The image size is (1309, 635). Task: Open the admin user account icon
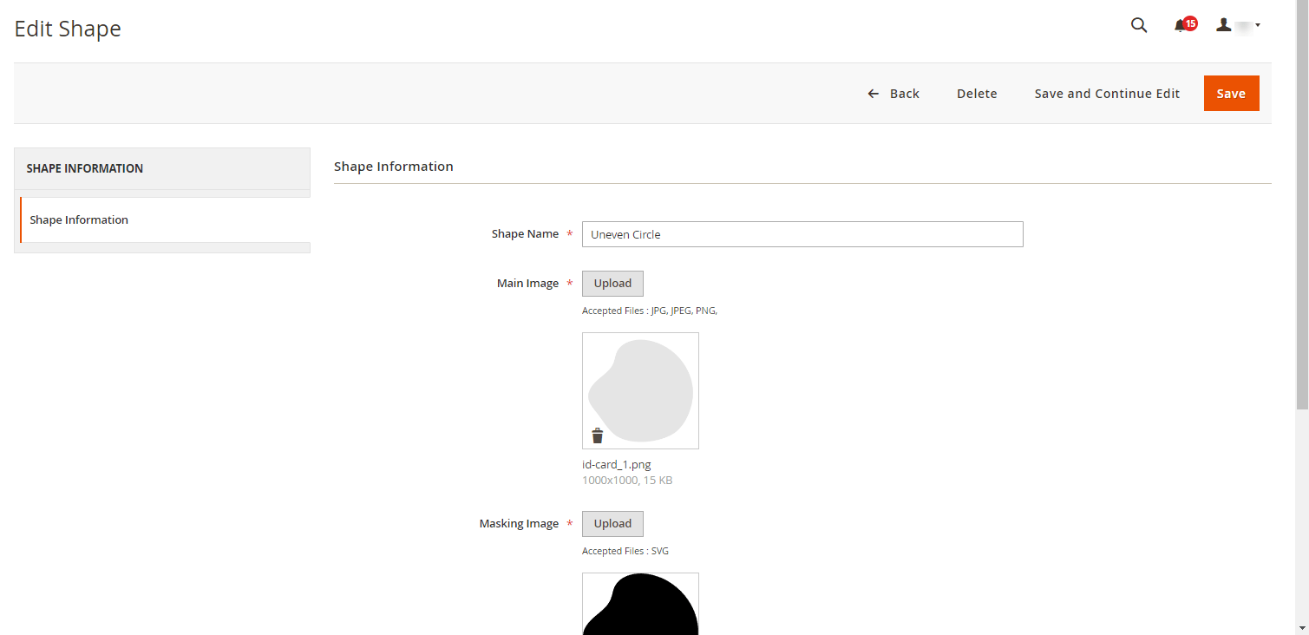coord(1223,25)
